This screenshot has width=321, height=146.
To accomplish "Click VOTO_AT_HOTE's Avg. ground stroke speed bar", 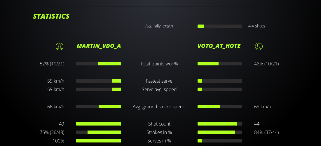I will point(220,107).
